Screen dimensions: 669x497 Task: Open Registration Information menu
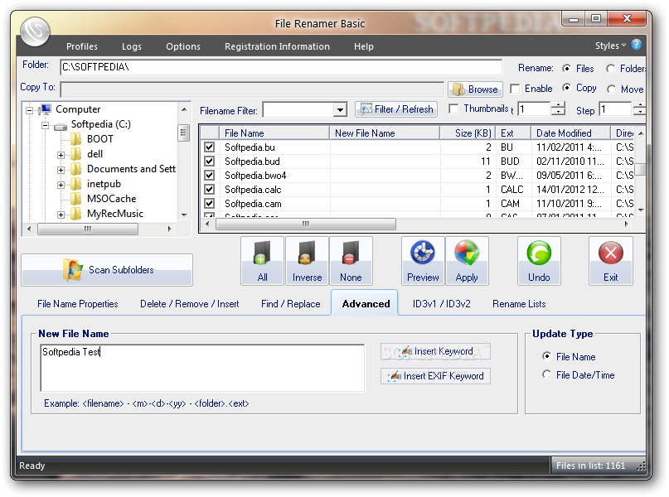(x=278, y=46)
